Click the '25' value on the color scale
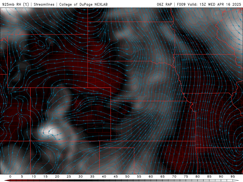 click(69, 177)
